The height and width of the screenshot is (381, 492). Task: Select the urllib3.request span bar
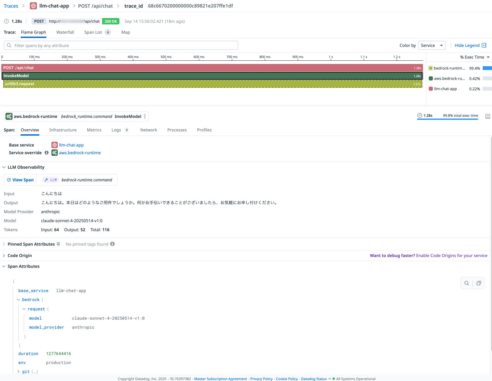coord(213,84)
